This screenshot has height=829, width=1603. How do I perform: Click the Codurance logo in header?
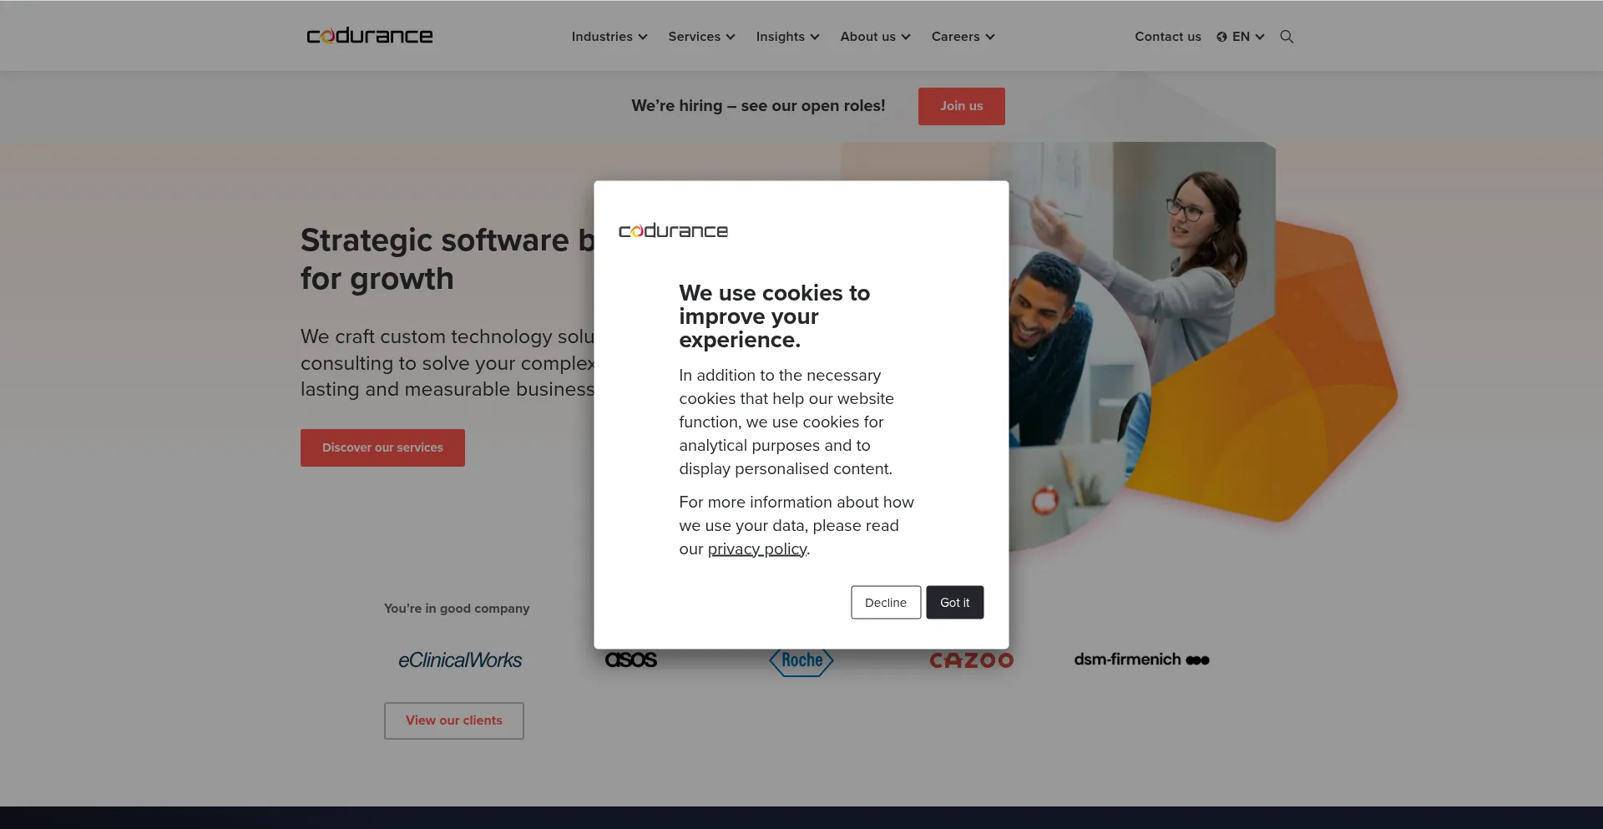click(x=370, y=36)
